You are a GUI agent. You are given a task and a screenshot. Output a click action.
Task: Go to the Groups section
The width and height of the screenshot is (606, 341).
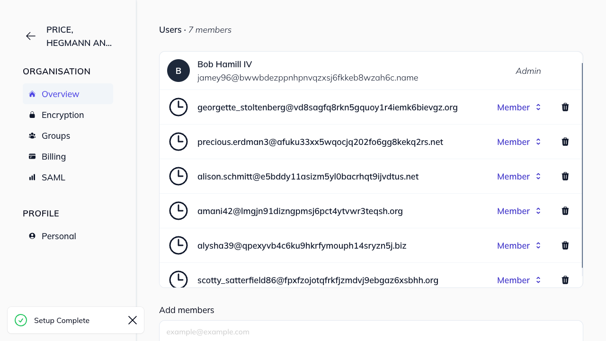(x=55, y=136)
